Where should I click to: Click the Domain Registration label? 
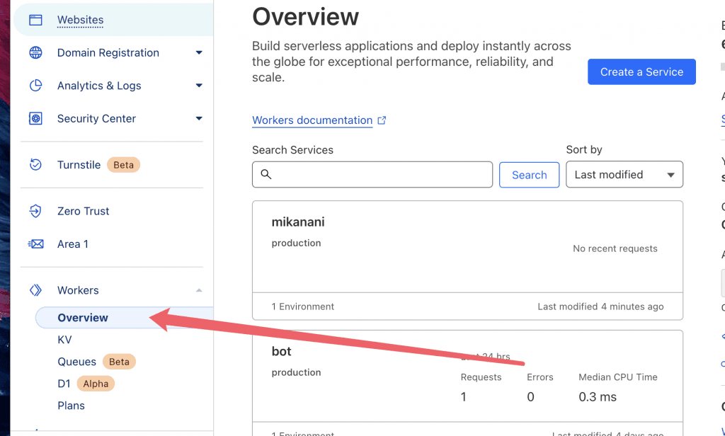tap(108, 52)
